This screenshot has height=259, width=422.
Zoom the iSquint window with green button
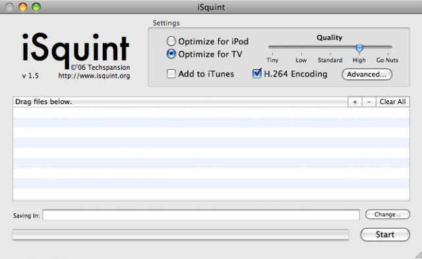pyautogui.click(x=36, y=7)
